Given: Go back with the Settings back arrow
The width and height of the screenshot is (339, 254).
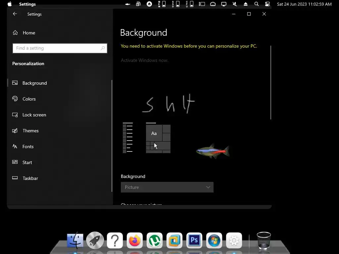Looking at the screenshot, I should point(15,14).
